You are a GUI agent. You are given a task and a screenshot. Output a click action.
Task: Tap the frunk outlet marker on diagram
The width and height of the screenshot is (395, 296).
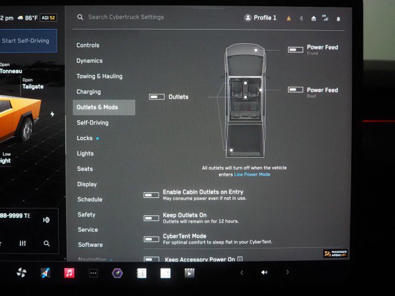[256, 50]
